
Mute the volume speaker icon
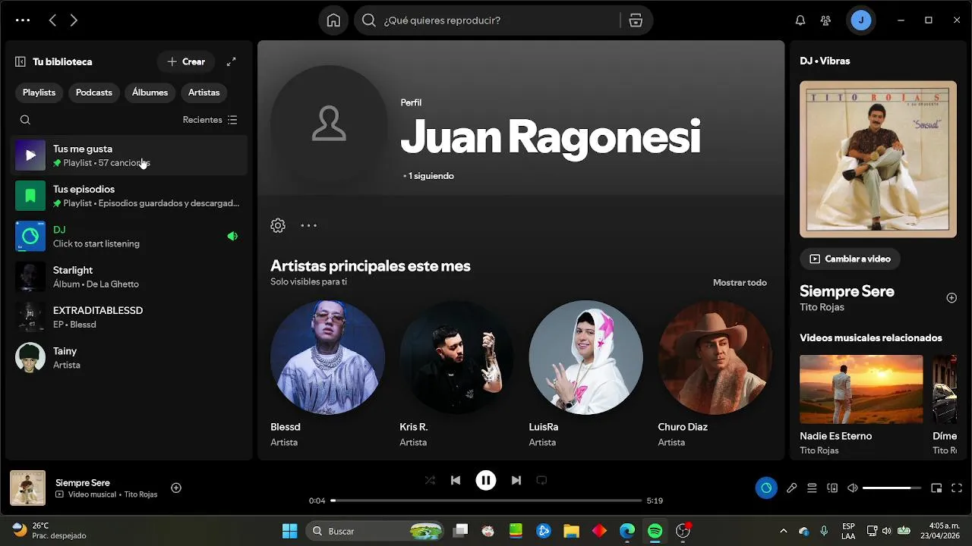[853, 488]
